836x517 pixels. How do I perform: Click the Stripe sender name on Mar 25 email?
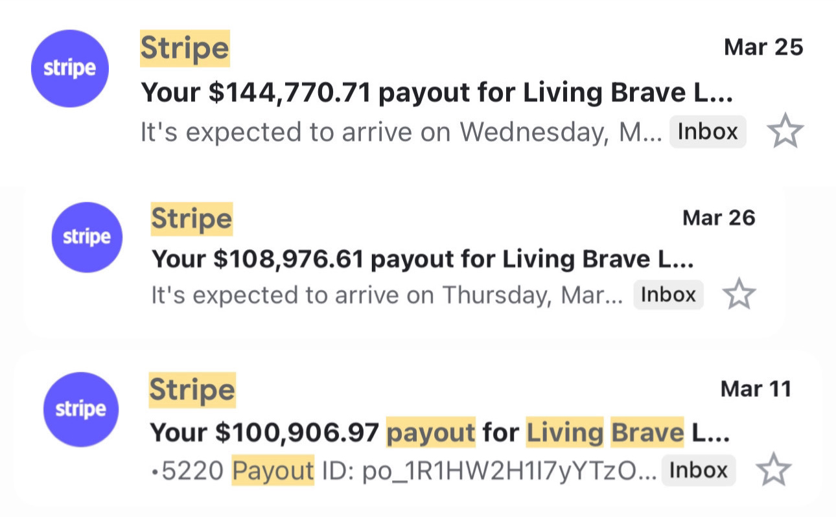point(185,48)
